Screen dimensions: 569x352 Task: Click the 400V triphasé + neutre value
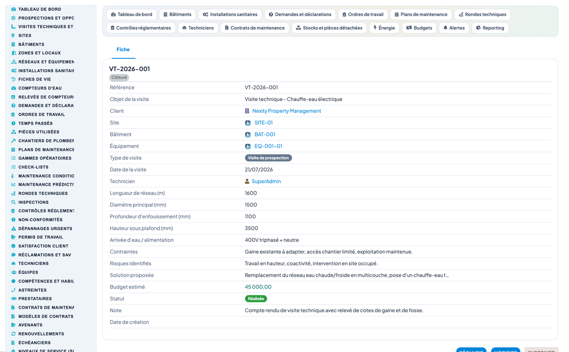[272, 240]
